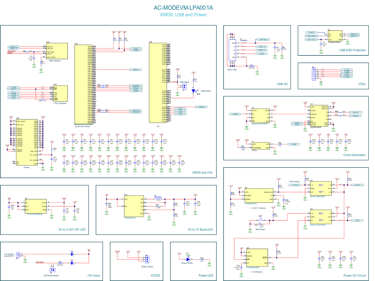Screen dimensions: 375x281
Task: Click the 'IOVDD' block label at bottom
Action: [155, 275]
